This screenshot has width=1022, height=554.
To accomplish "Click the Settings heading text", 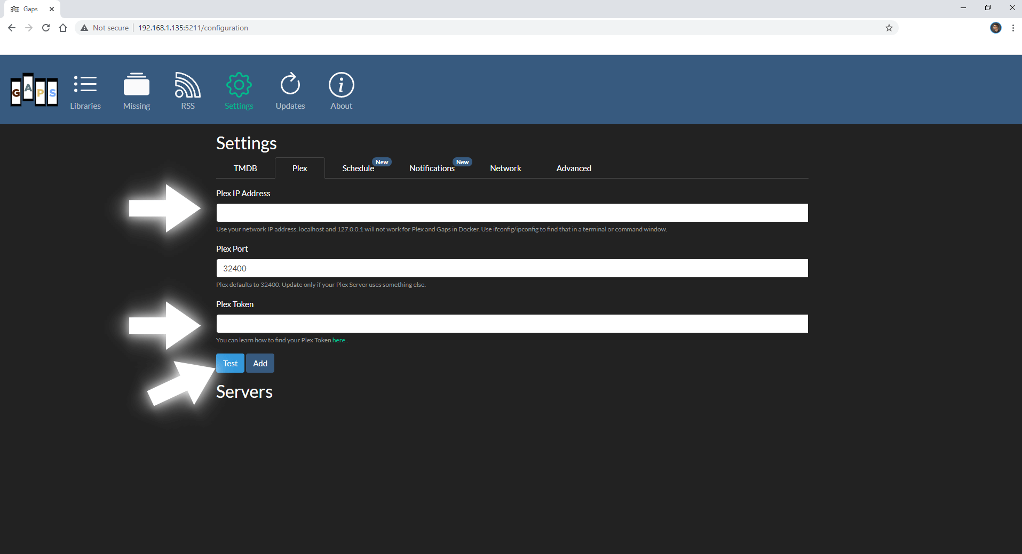I will point(247,143).
